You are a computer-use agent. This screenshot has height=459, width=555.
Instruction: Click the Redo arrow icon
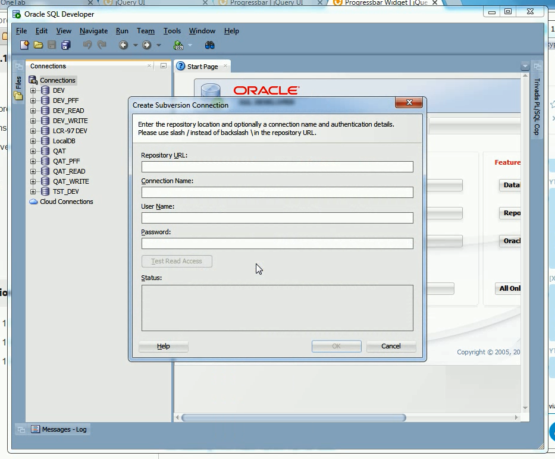tap(102, 45)
